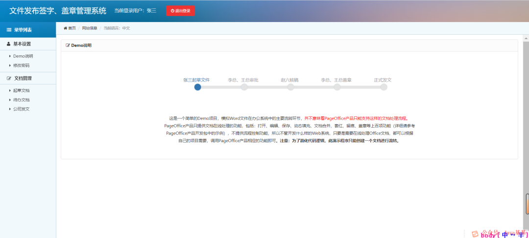Click the 张三起草文件 step label
Viewport: 529px width, 238px height.
click(x=197, y=80)
